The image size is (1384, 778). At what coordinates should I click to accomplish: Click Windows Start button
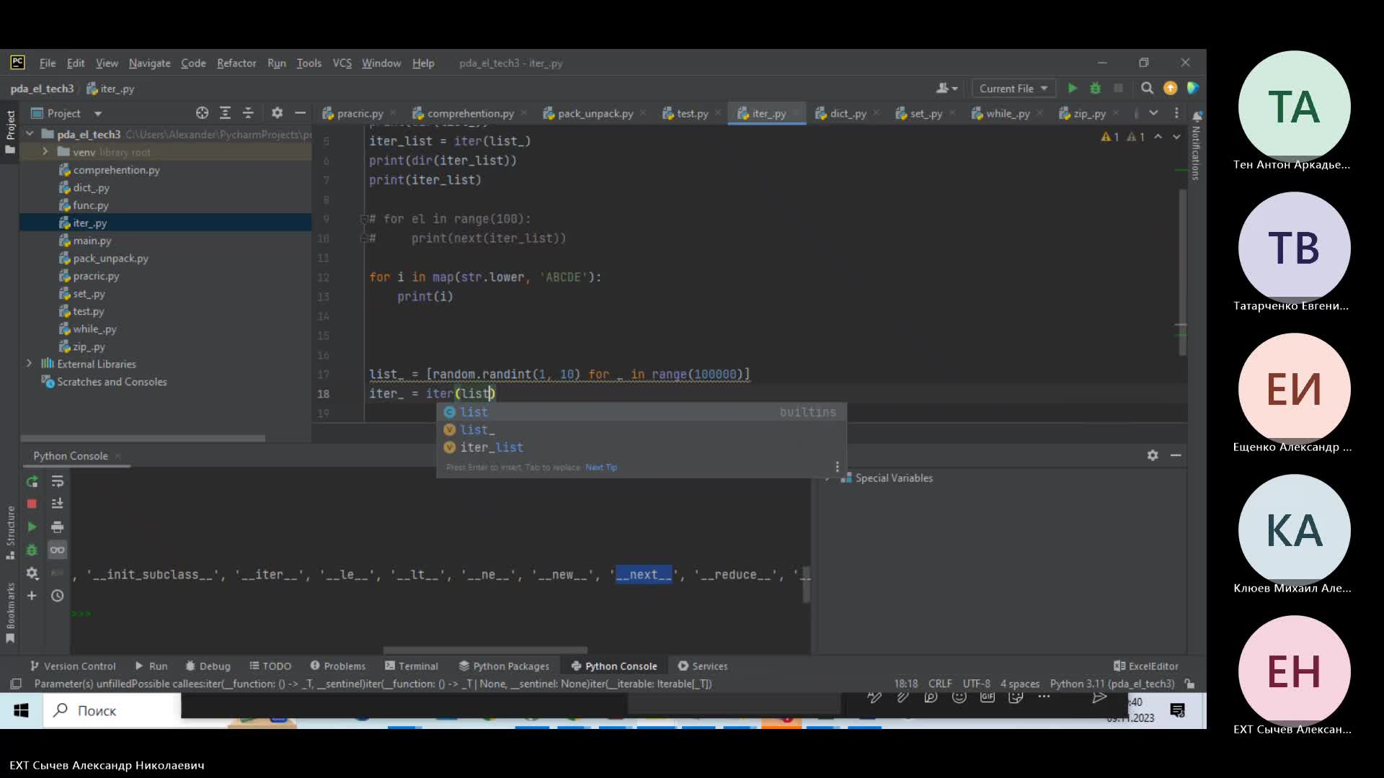click(x=21, y=711)
